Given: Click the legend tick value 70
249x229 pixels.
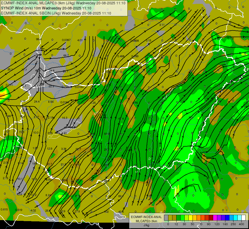Looking at the screenshot, I should click(x=201, y=224).
